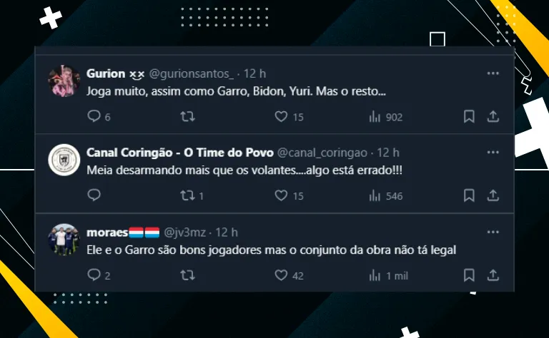Like the tweet by Gurion
The height and width of the screenshot is (338, 549).
pyautogui.click(x=281, y=116)
